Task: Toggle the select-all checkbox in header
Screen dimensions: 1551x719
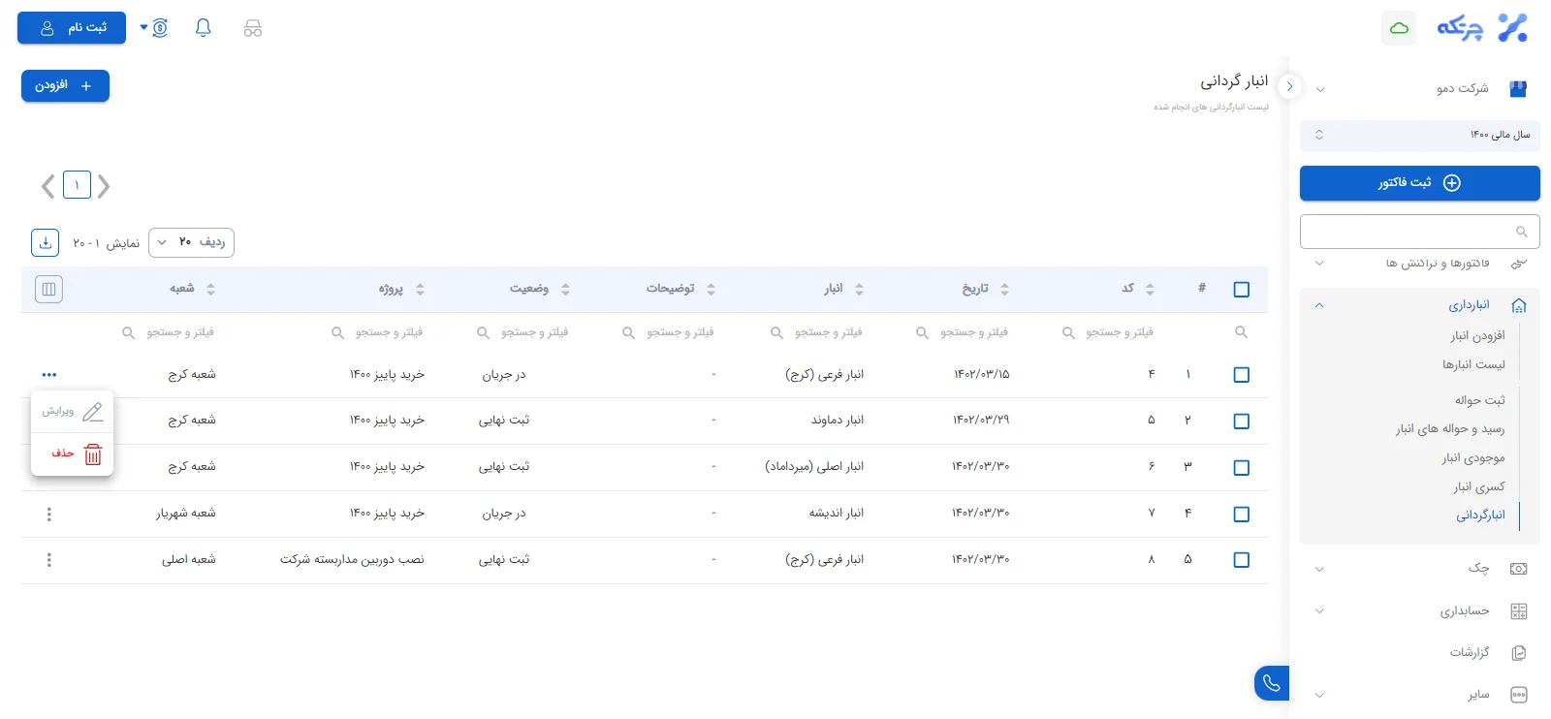Action: click(x=1242, y=289)
